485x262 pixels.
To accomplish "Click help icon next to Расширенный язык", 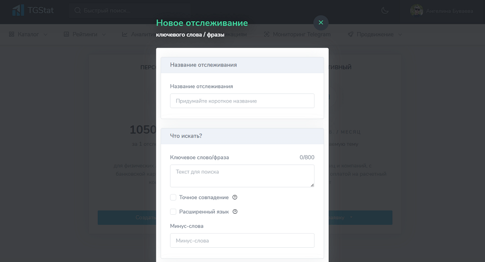I will click(235, 212).
